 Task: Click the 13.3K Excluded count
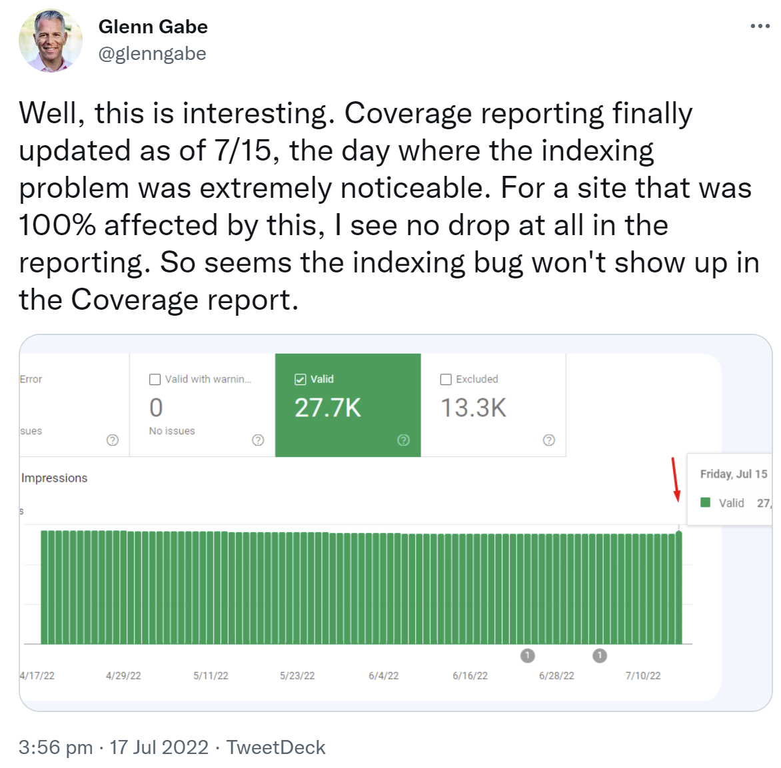point(472,407)
